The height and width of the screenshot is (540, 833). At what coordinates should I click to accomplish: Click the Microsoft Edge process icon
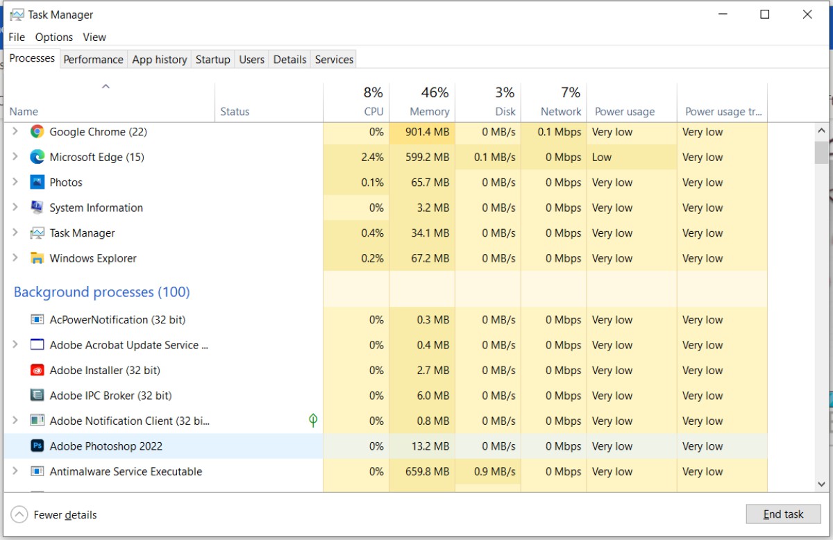pos(38,157)
